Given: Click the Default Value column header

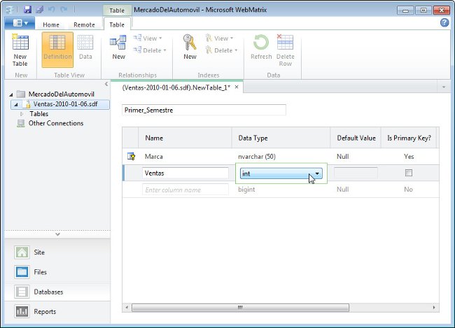Looking at the screenshot, I should click(356, 138).
